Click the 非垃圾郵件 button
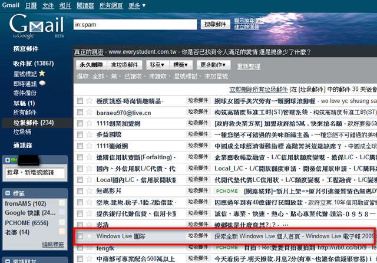Screen dimensions: 377x263 click(x=124, y=65)
